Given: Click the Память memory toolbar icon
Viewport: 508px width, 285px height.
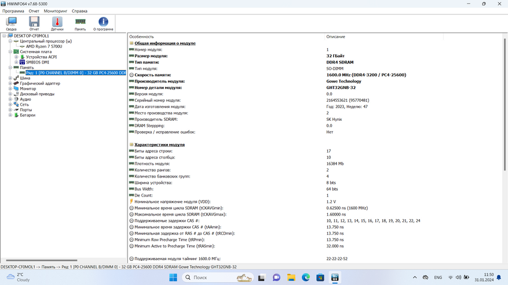Looking at the screenshot, I should click(x=80, y=24).
